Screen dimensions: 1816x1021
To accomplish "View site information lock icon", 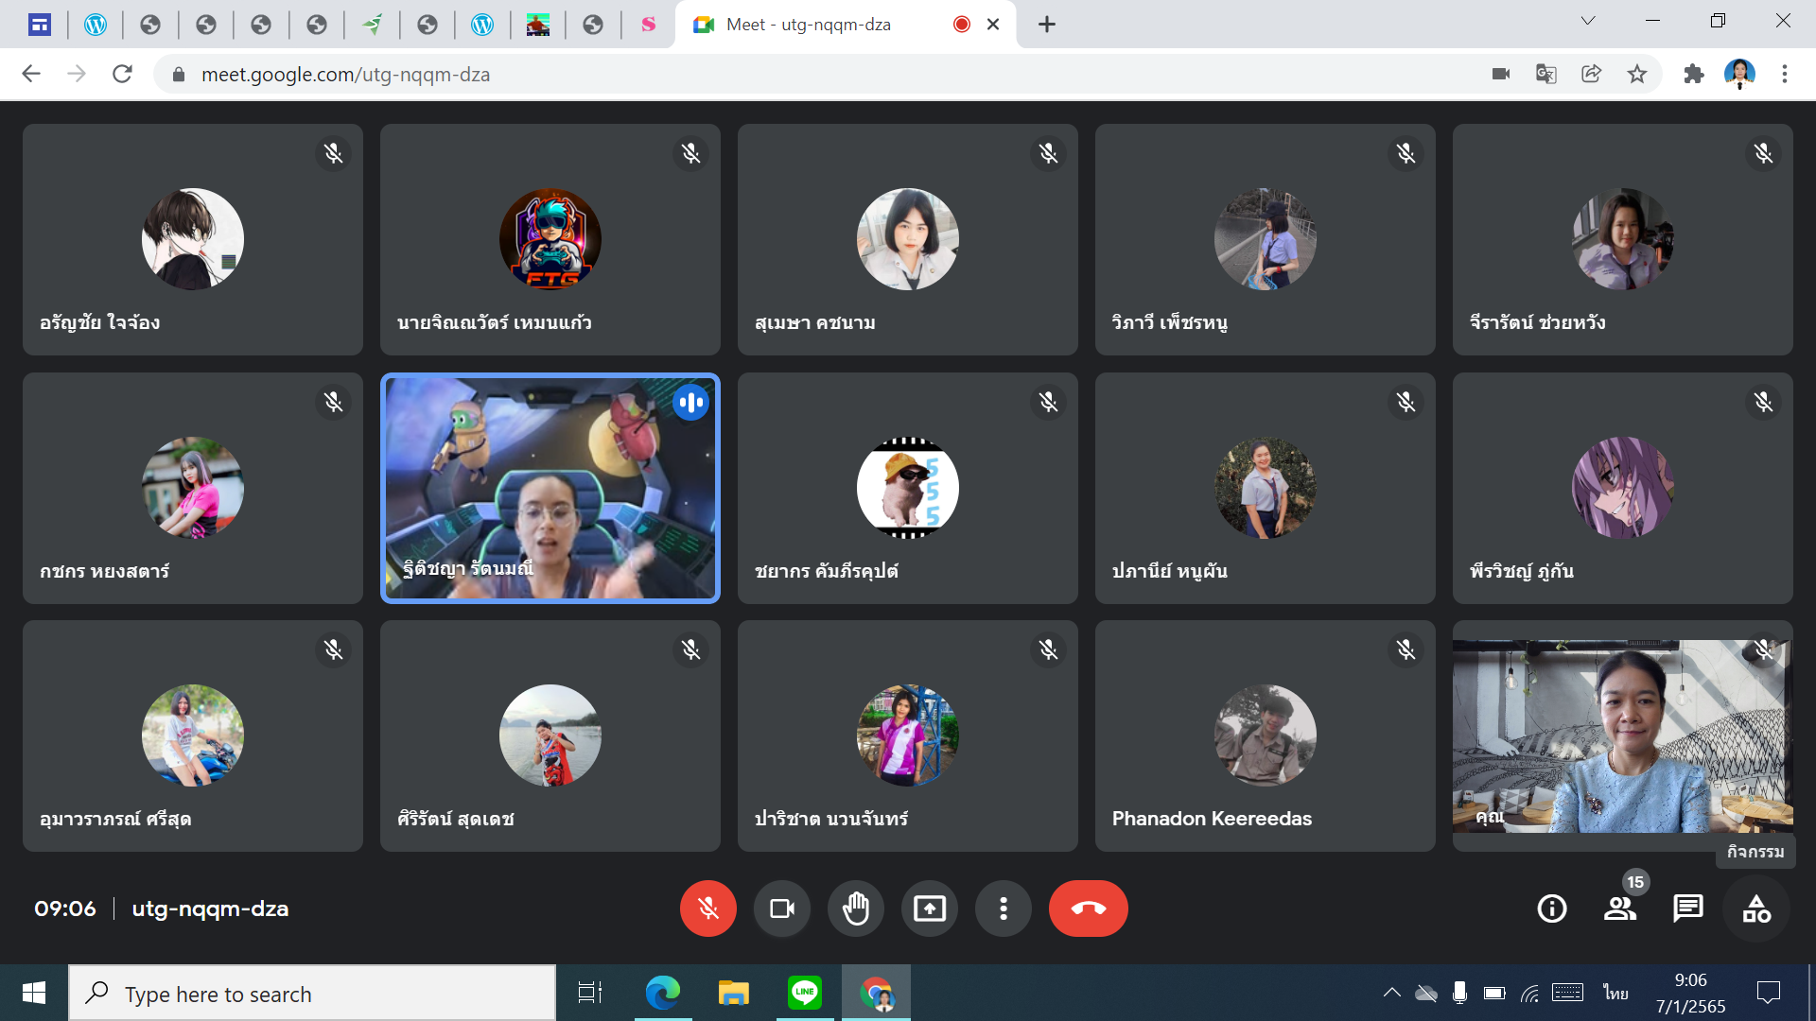I will (178, 74).
